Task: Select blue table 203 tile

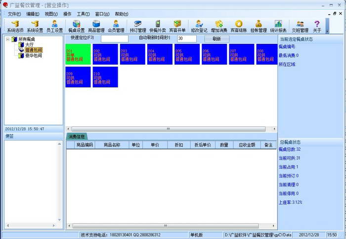Action: [132, 54]
